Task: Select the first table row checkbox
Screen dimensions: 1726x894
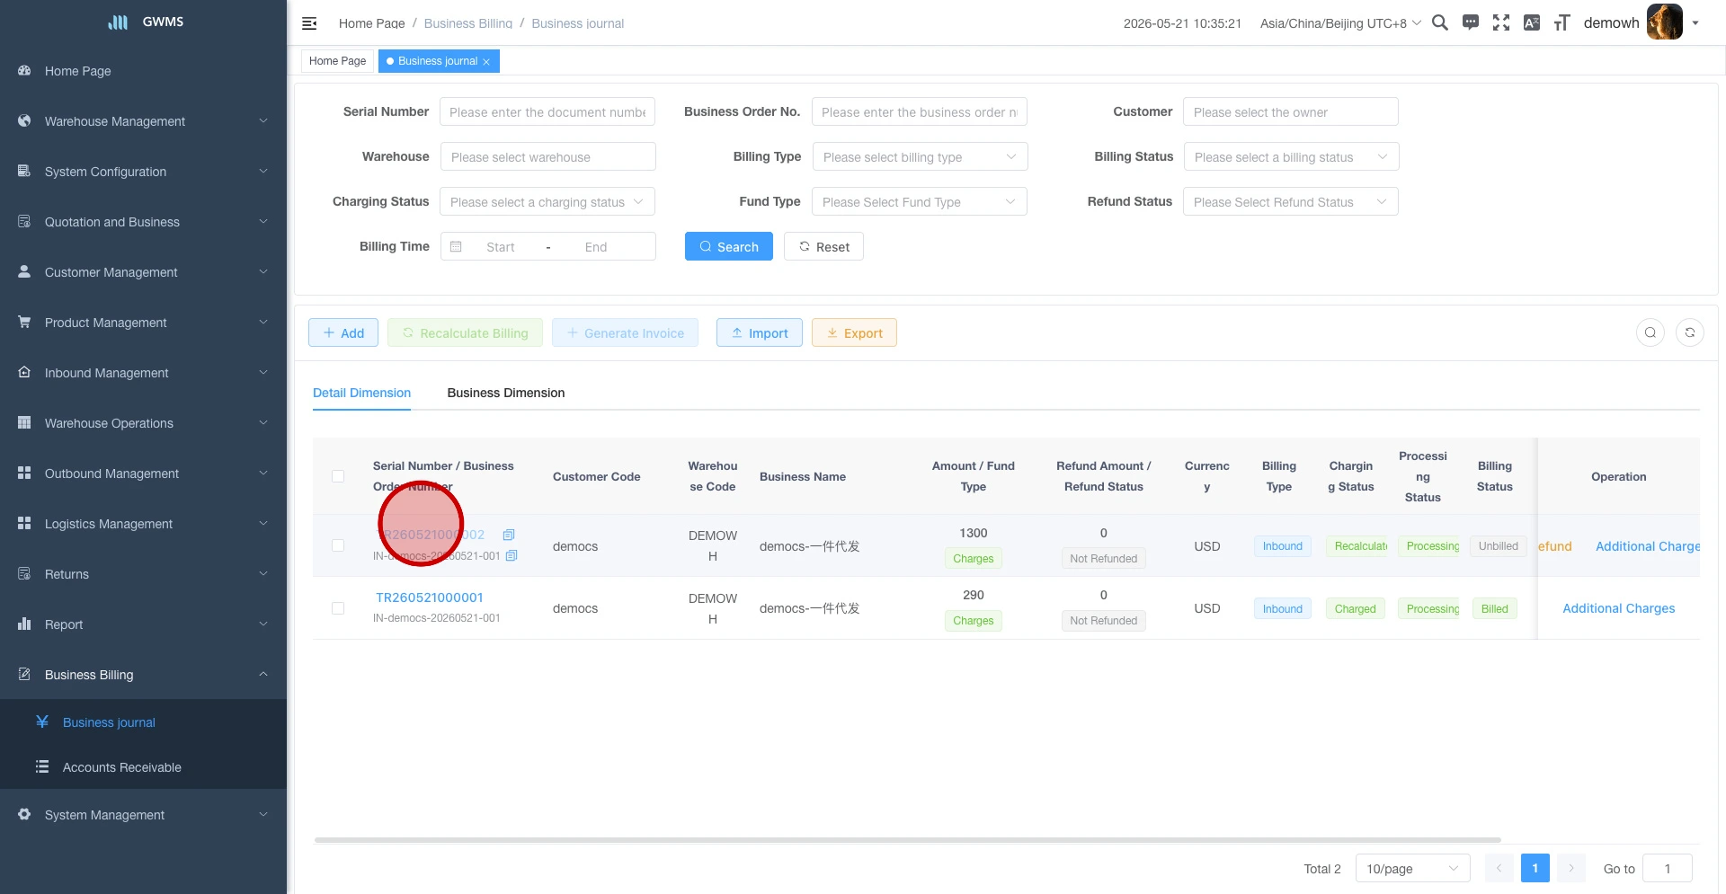Action: tap(338, 545)
